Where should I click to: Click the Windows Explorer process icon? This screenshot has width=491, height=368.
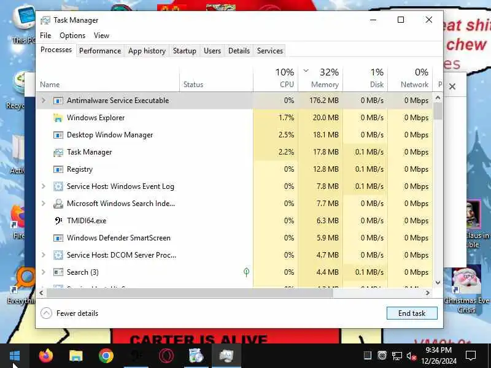[58, 118]
